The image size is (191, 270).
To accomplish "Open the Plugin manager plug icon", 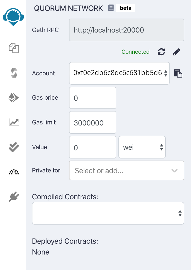I will click(14, 196).
